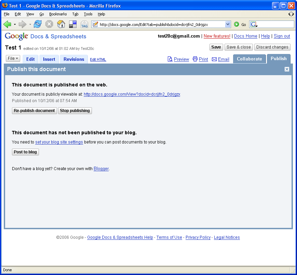
Task: Open the Terms of Use link
Action: [x=169, y=237]
